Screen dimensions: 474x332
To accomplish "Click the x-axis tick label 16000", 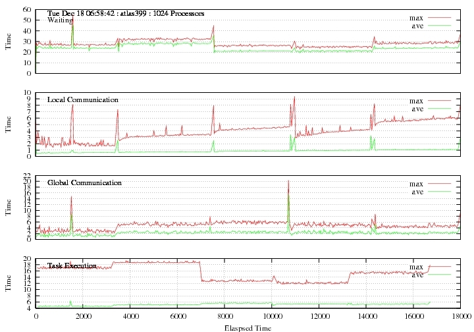I will pos(414,317).
